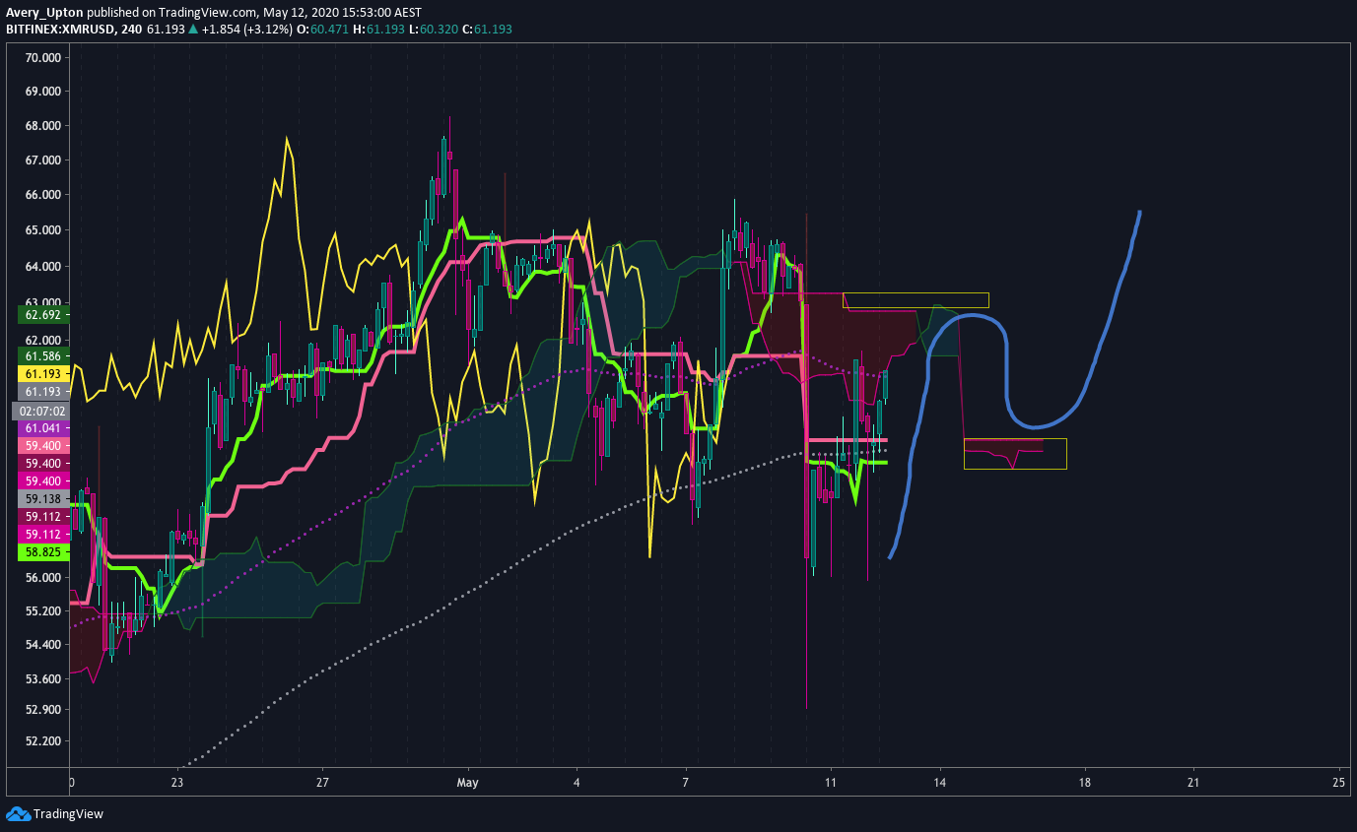
Task: Click the 18 date on time axis
Action: (1085, 784)
